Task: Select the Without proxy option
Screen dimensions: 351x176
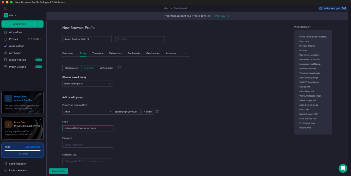Action: coord(107,68)
